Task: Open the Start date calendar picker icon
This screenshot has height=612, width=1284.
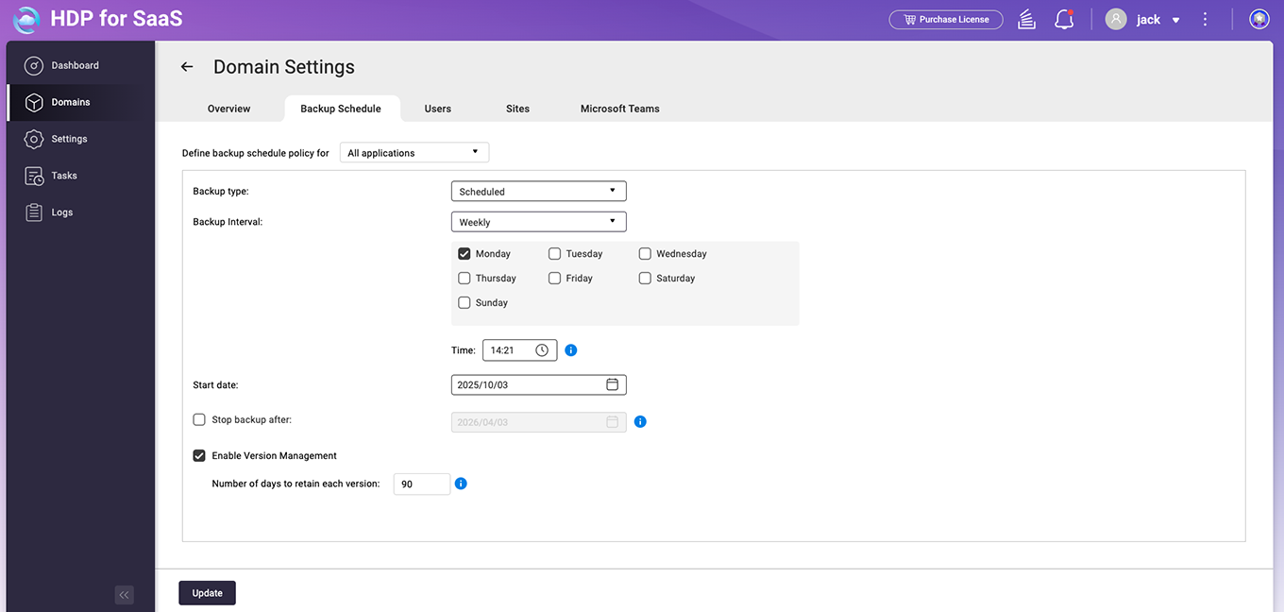Action: 612,385
